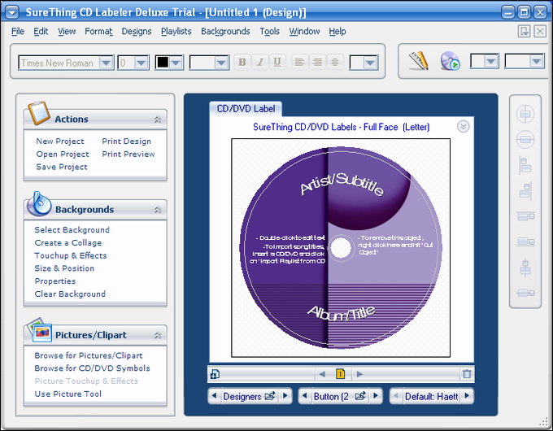Image resolution: width=553 pixels, height=431 pixels.
Task: Click Select Background link
Action: click(72, 230)
